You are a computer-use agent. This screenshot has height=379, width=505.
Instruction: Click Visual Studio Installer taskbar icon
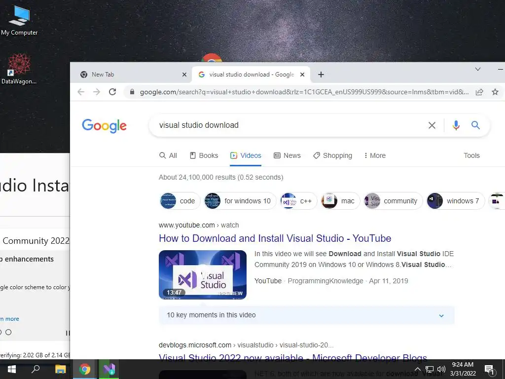click(x=109, y=369)
